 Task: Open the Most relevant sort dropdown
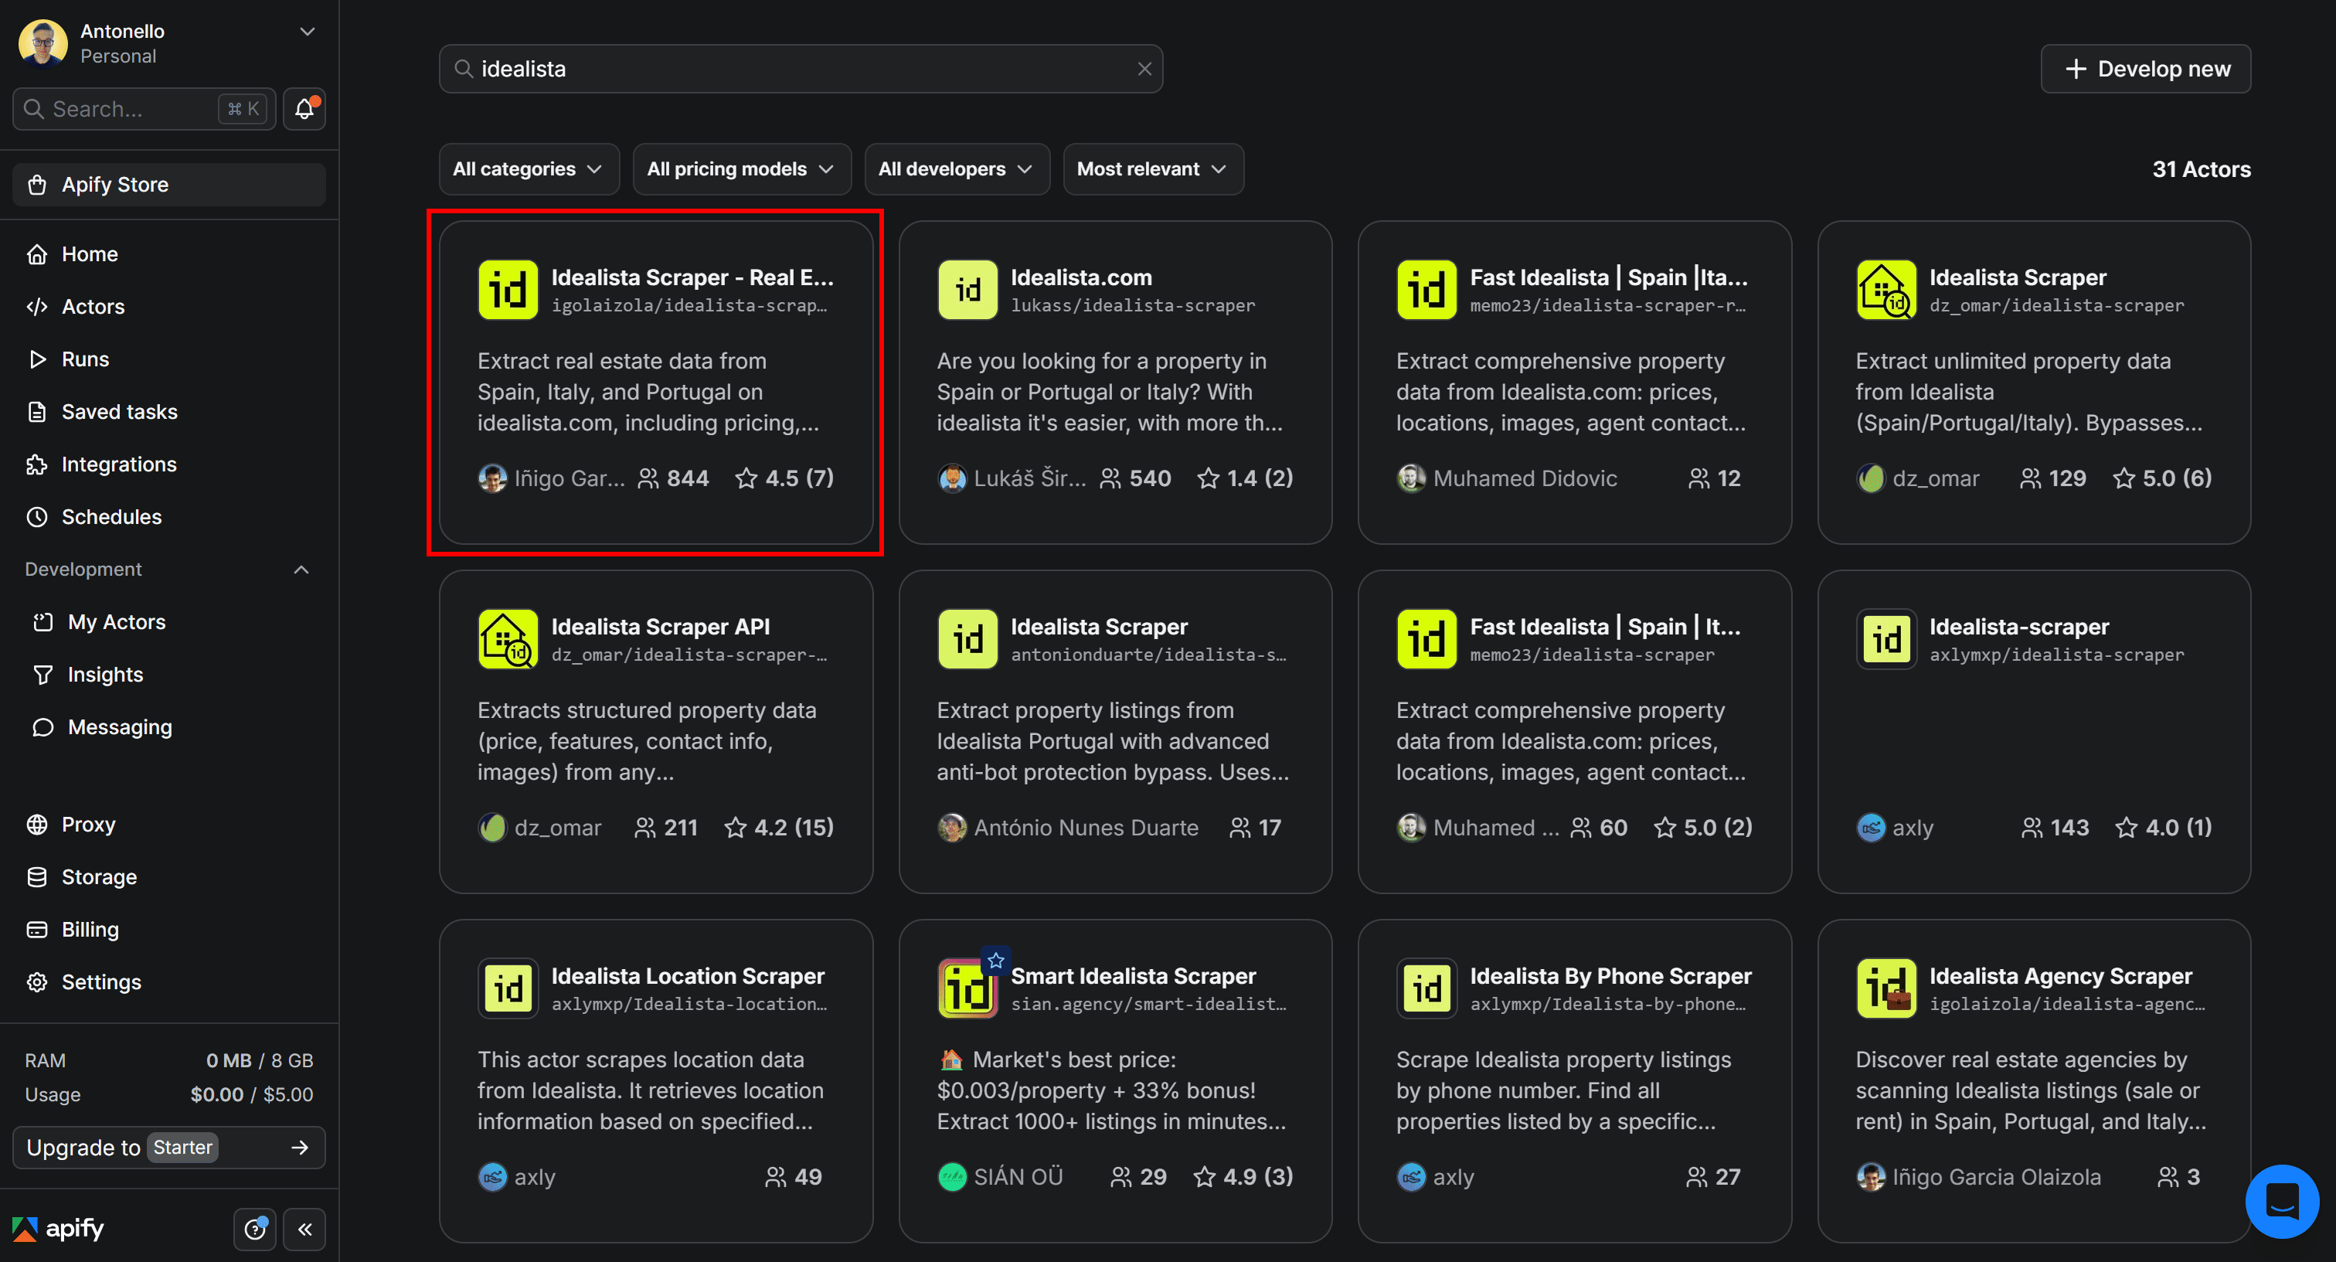[1151, 168]
